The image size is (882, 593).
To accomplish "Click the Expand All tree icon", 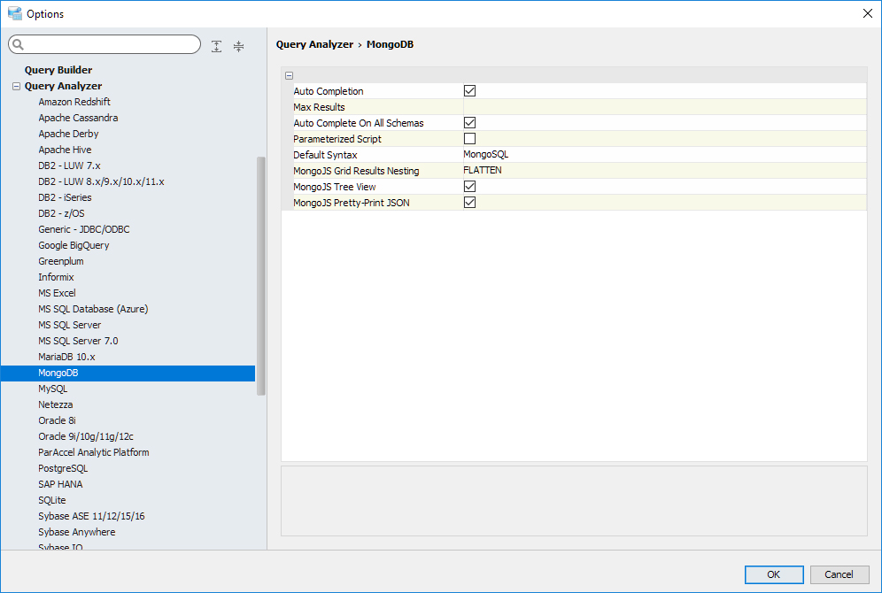I will (x=217, y=46).
